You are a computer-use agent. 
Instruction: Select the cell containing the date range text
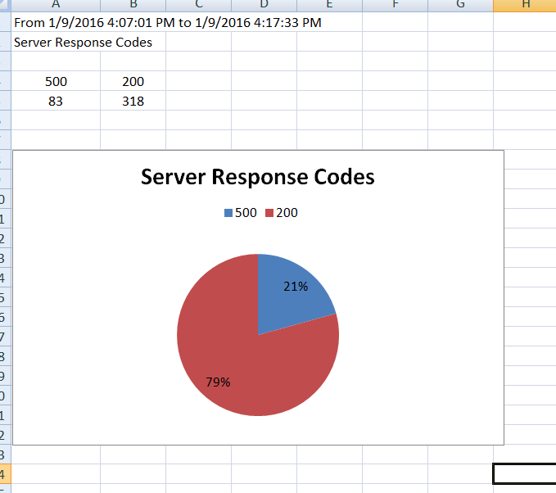[56, 22]
